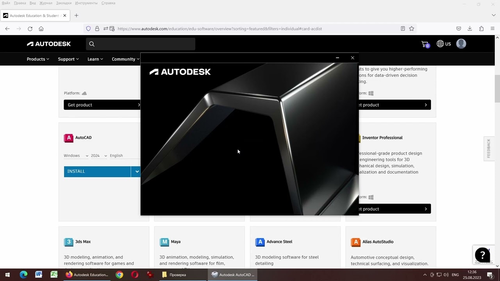The width and height of the screenshot is (500, 281).
Task: Open the Инструменты menu
Action: (x=86, y=3)
